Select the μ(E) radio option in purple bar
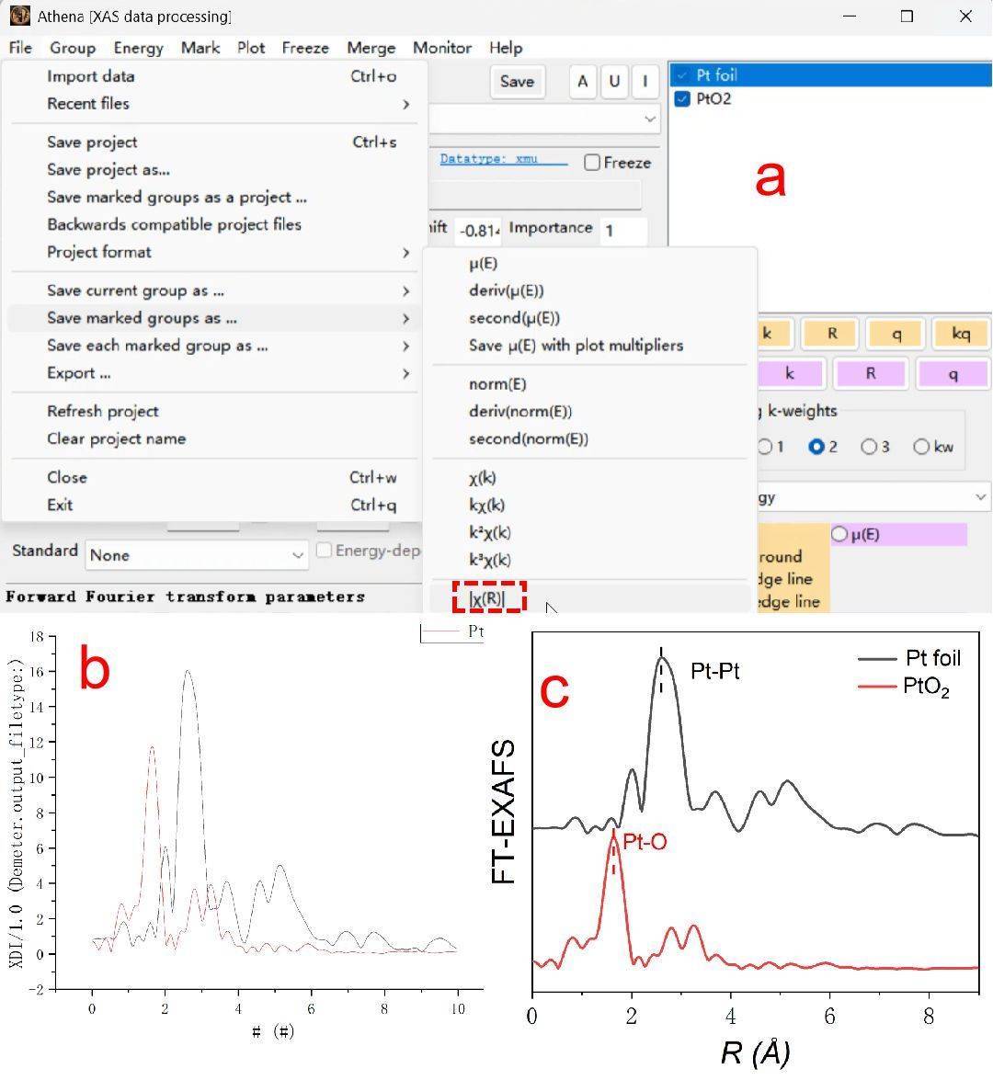The image size is (993, 1080). click(x=839, y=534)
